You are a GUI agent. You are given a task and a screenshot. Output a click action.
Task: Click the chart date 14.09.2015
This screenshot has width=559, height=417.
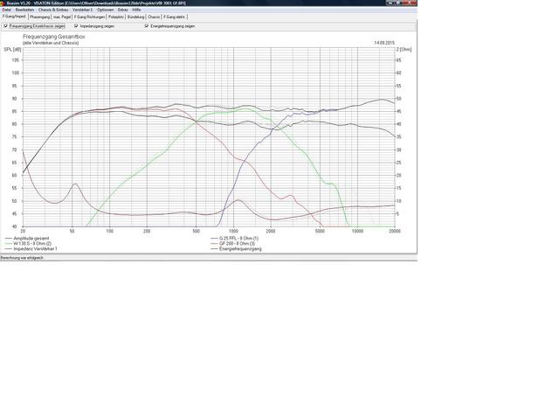(x=384, y=43)
